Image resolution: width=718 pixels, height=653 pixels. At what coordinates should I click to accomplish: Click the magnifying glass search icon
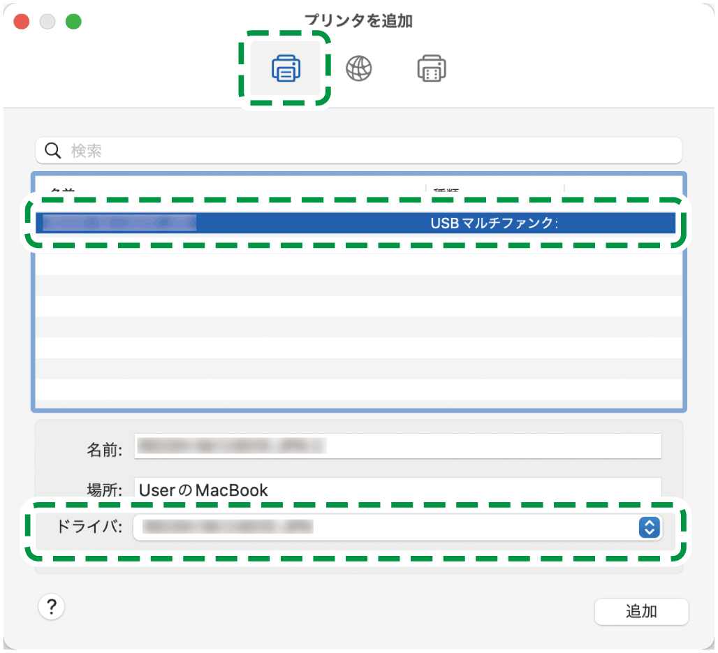(x=53, y=150)
